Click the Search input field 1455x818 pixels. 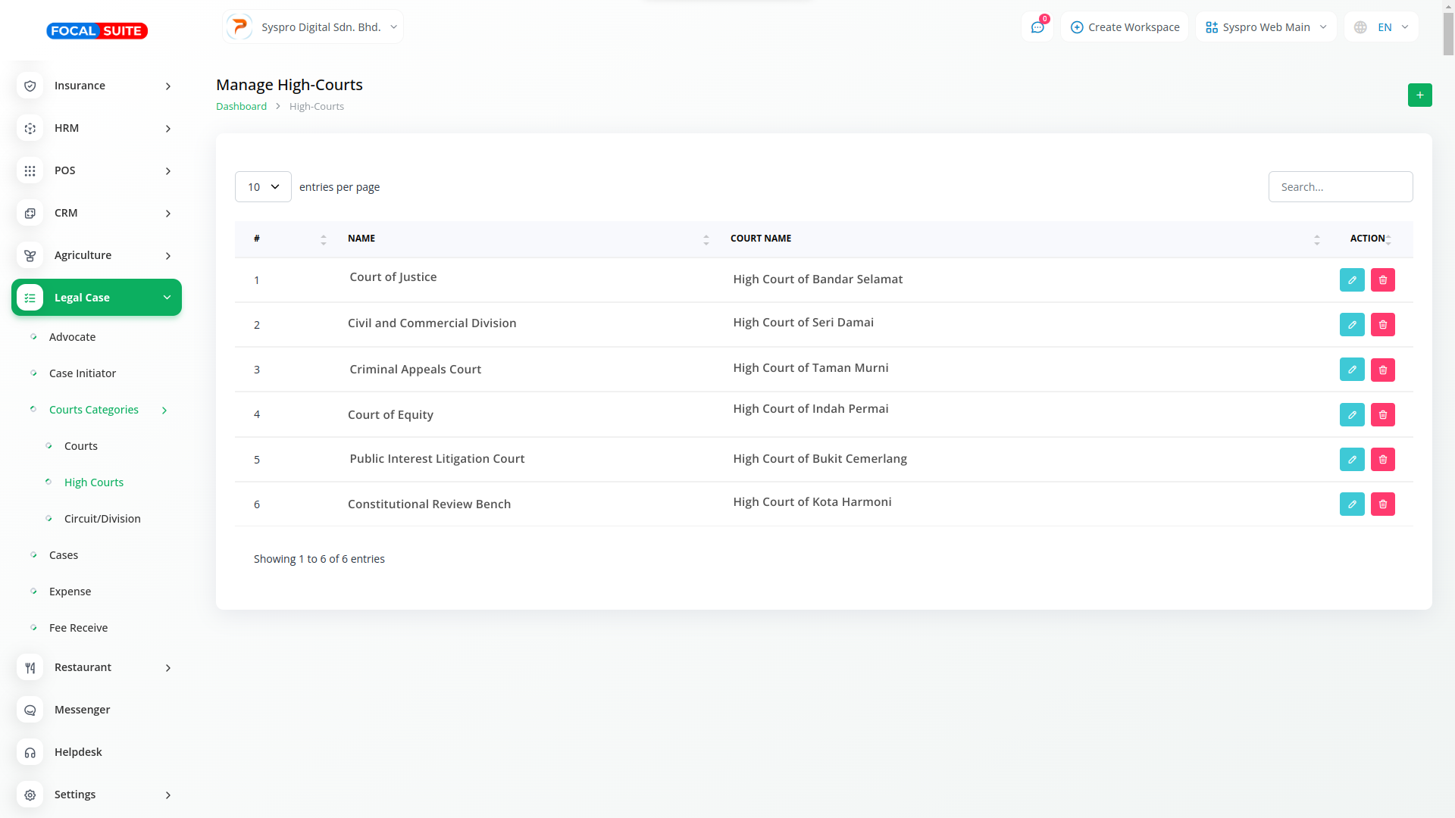pos(1340,187)
